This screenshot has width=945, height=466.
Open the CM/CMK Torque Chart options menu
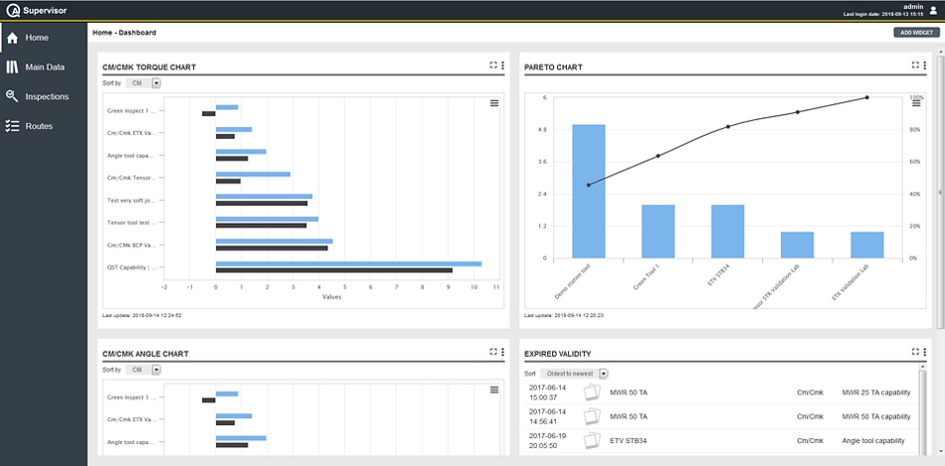(x=503, y=66)
